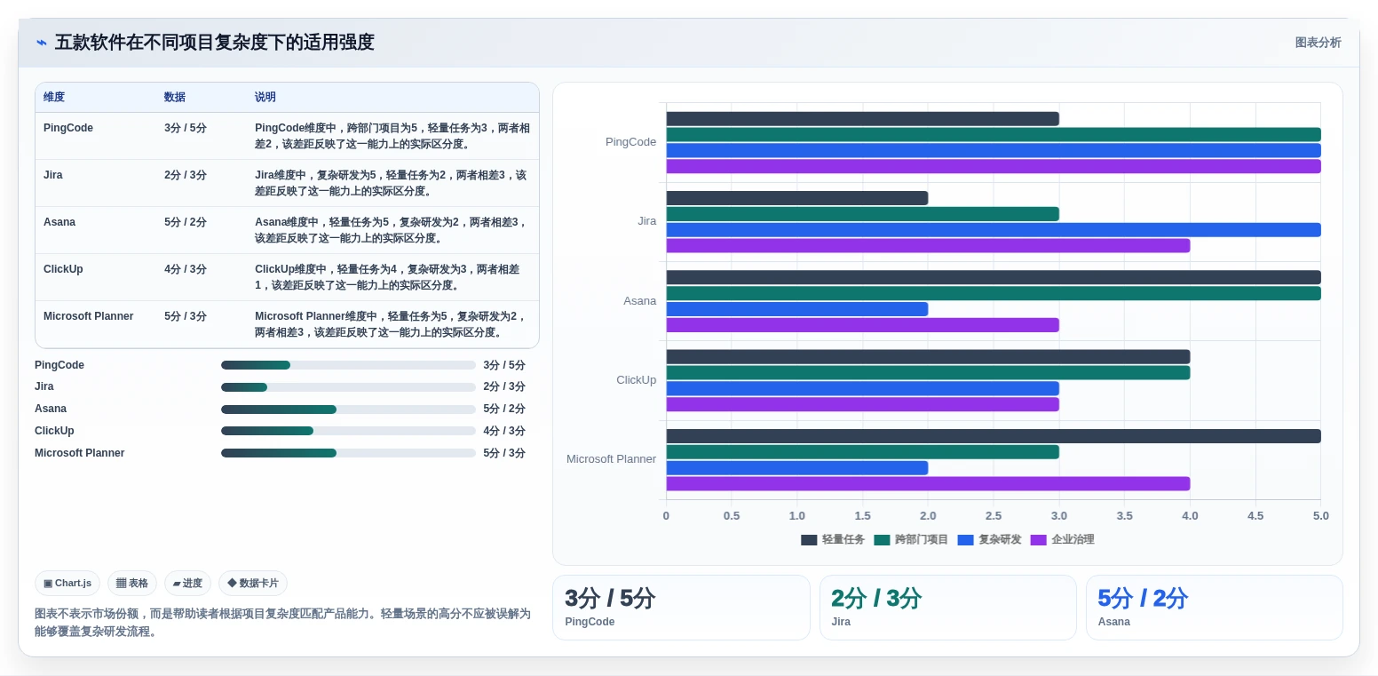Click the 维度 column header
The image size is (1378, 676).
point(54,97)
